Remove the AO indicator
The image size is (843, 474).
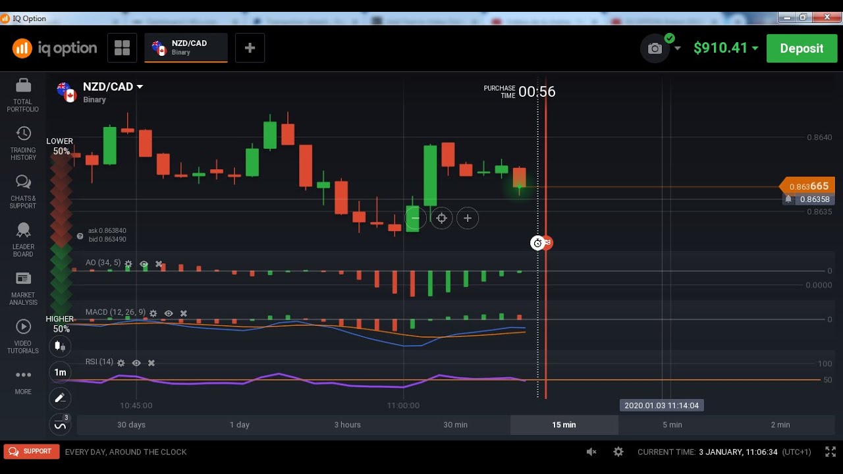click(x=159, y=264)
